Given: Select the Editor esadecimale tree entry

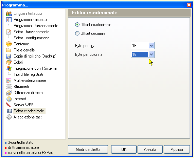Looking at the screenshot, I should [29, 111].
